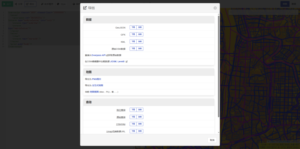This screenshot has width=300, height=149.
Task: Click the 运行 run button in toolbar
Action: tap(7, 4)
